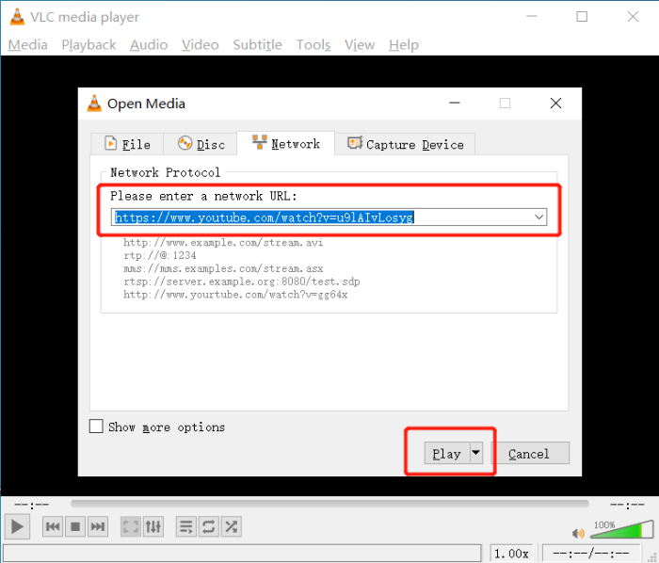Adjust the green volume slider

point(622,529)
